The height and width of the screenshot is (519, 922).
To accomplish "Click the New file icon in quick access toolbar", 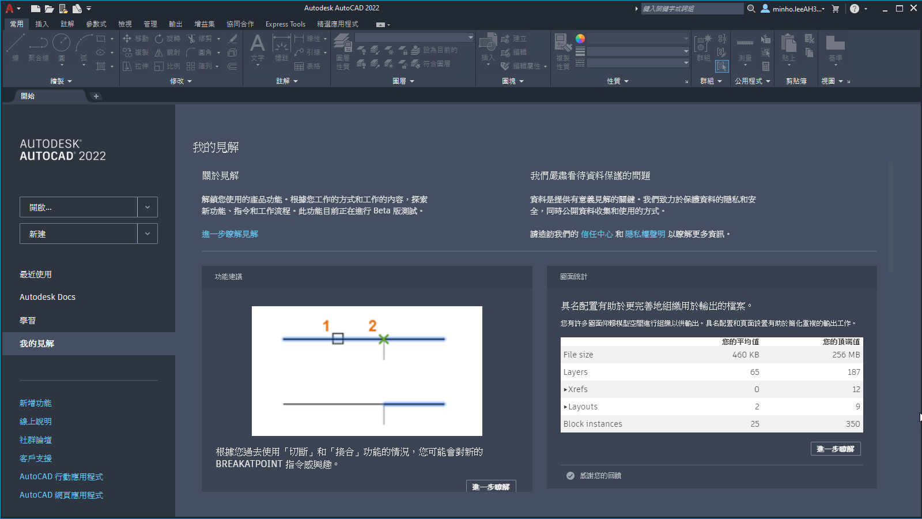I will (x=36, y=9).
